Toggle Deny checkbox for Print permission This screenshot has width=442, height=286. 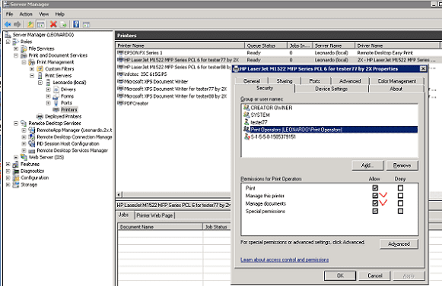(x=400, y=188)
